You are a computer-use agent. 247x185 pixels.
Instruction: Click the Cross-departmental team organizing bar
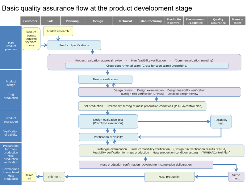click(x=147, y=65)
